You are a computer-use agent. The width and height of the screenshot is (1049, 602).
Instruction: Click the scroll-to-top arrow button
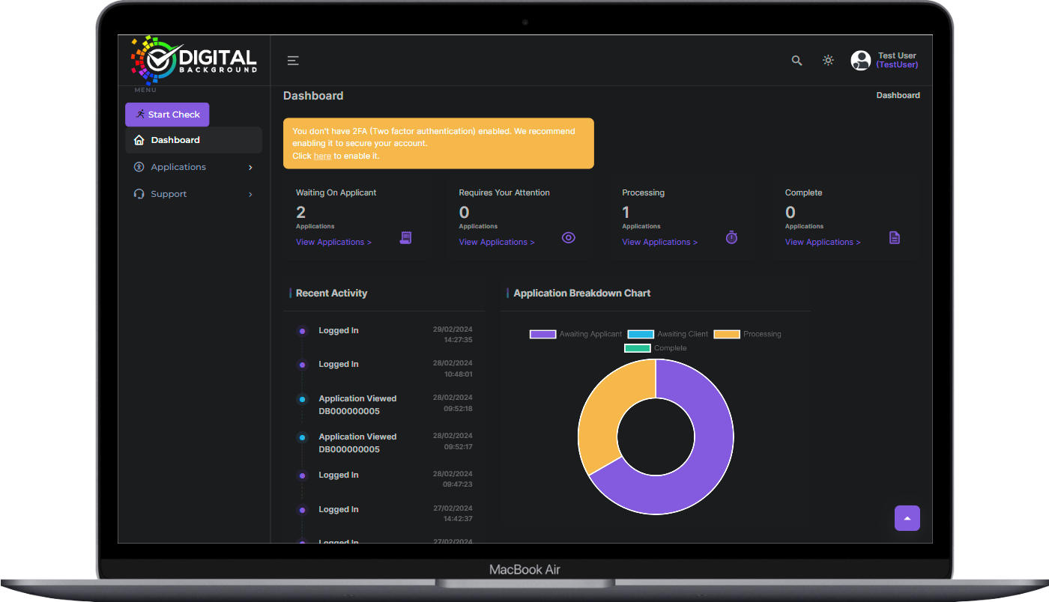click(x=907, y=518)
